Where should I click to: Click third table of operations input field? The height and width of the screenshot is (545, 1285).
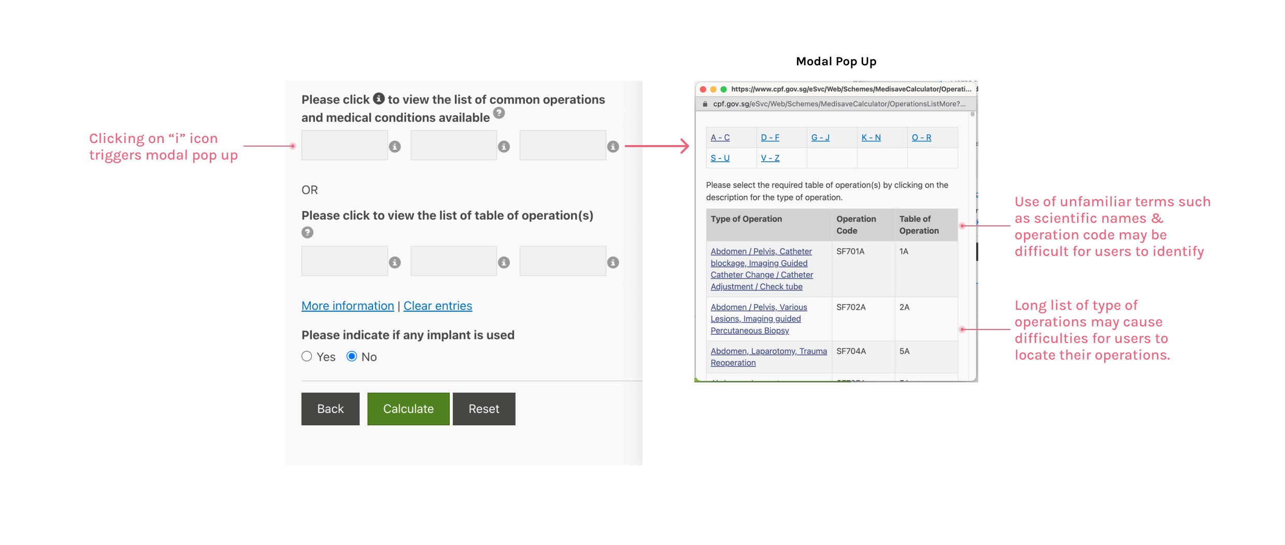(563, 261)
